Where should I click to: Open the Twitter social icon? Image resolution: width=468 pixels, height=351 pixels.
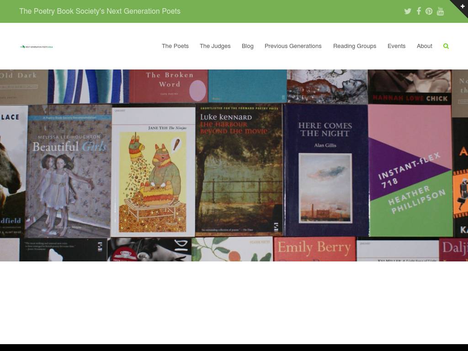pos(408,11)
